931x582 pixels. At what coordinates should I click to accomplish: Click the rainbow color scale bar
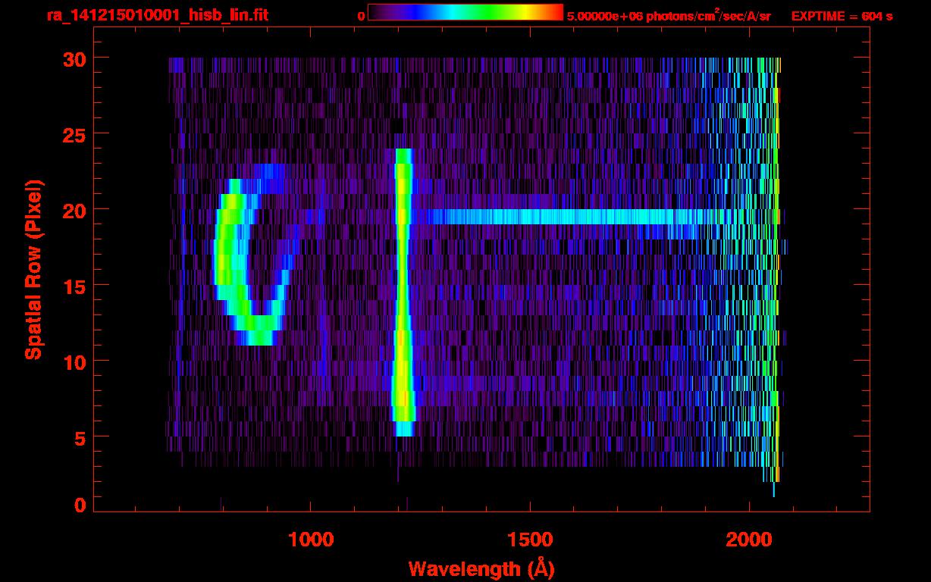(465, 13)
